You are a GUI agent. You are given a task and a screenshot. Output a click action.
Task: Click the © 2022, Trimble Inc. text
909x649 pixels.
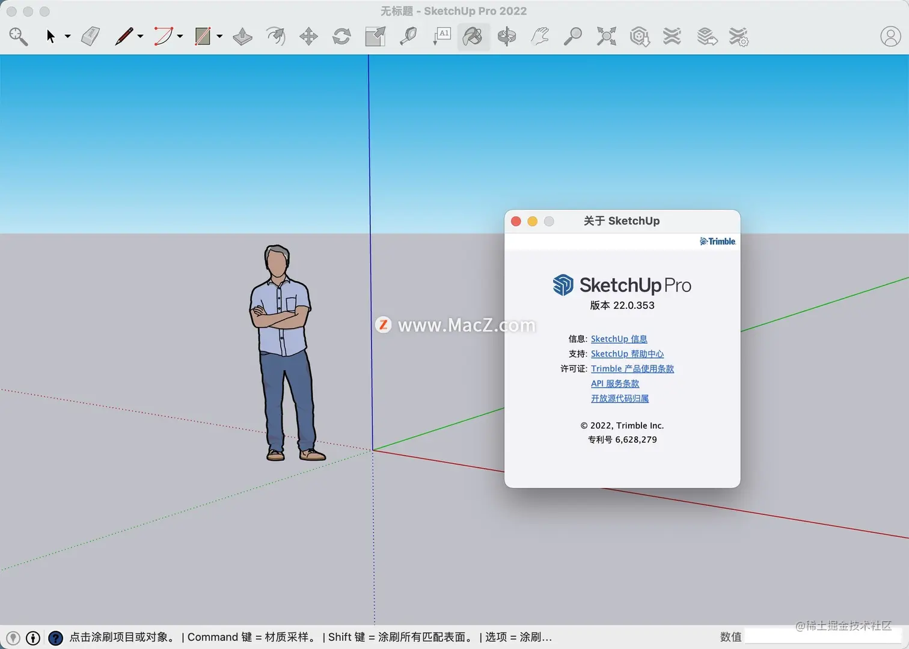pyautogui.click(x=622, y=425)
